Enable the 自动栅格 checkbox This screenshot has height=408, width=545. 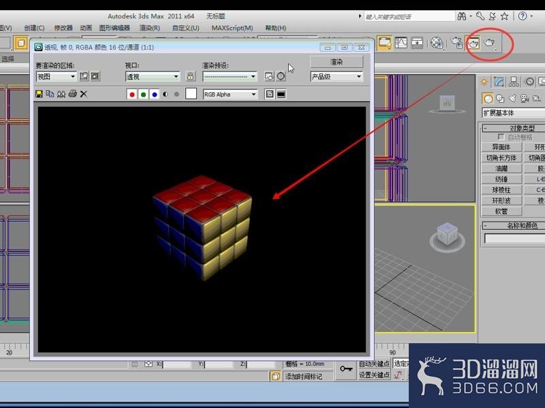point(501,137)
